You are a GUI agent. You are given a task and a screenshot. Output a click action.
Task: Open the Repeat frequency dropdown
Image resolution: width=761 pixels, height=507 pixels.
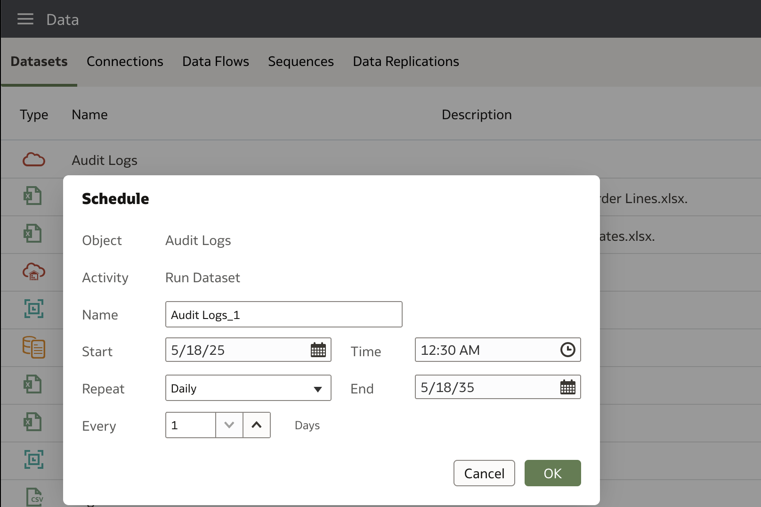point(318,388)
